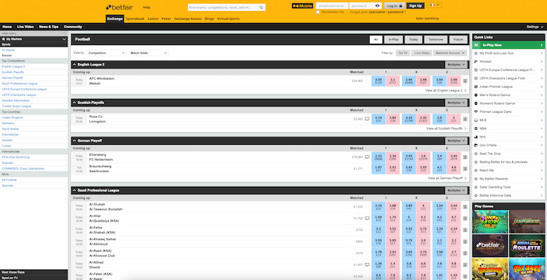
Task: Click the Sign Up button
Action: (x=415, y=6)
